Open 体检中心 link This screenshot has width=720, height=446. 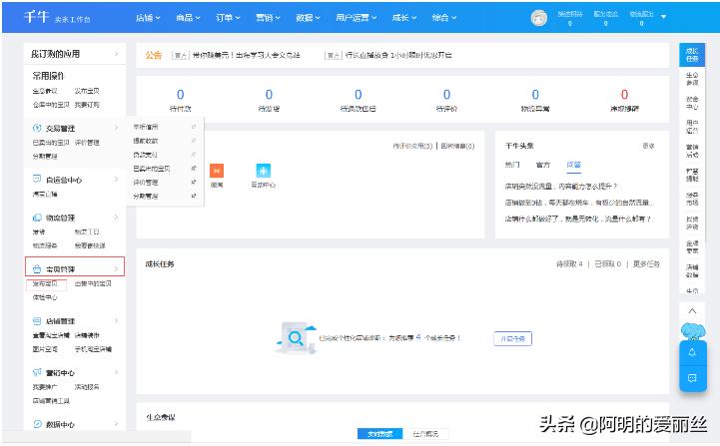45,297
